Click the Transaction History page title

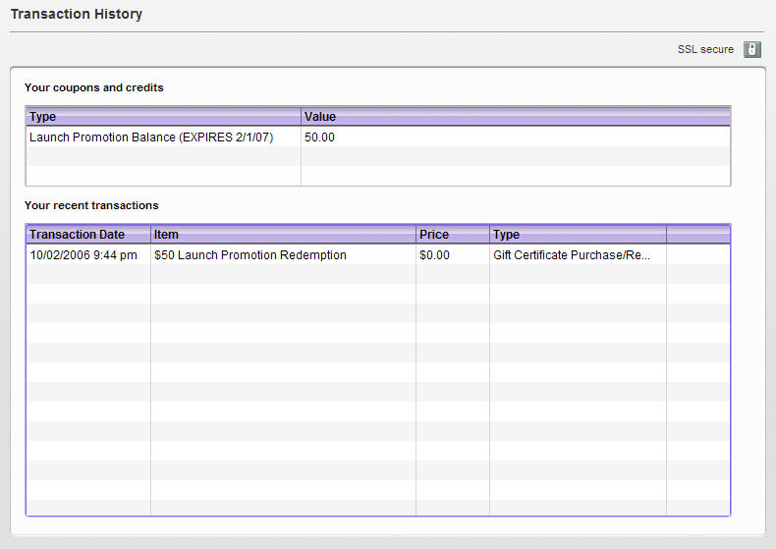coord(77,15)
